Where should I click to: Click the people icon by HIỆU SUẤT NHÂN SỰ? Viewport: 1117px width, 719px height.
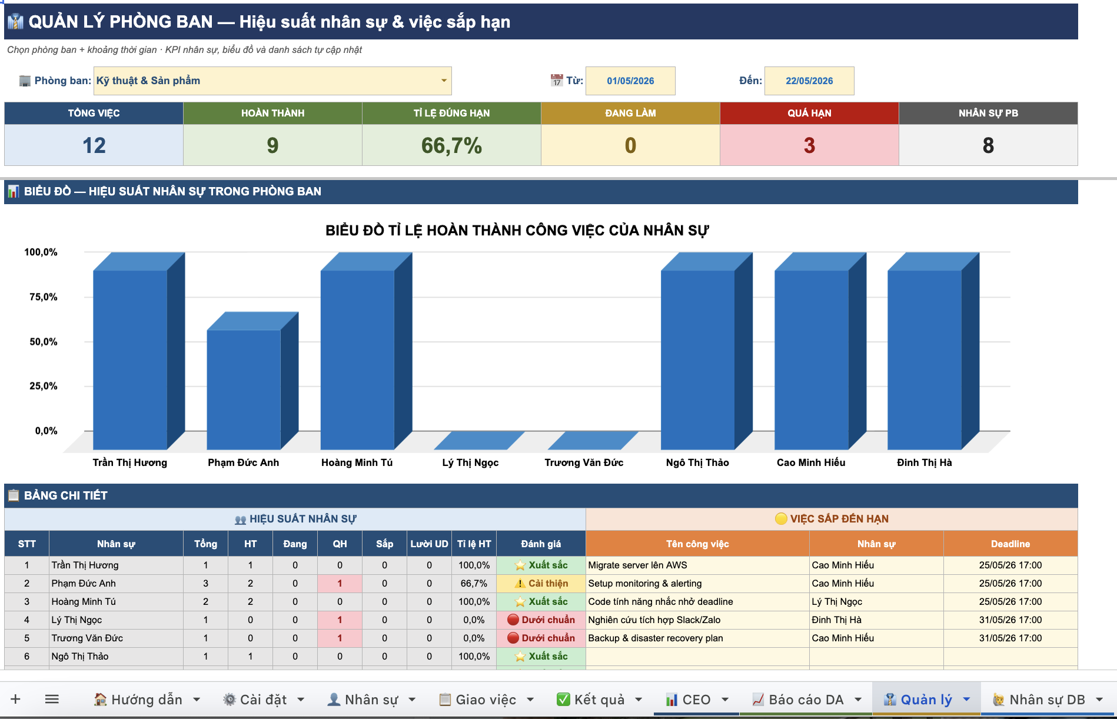pyautogui.click(x=240, y=520)
